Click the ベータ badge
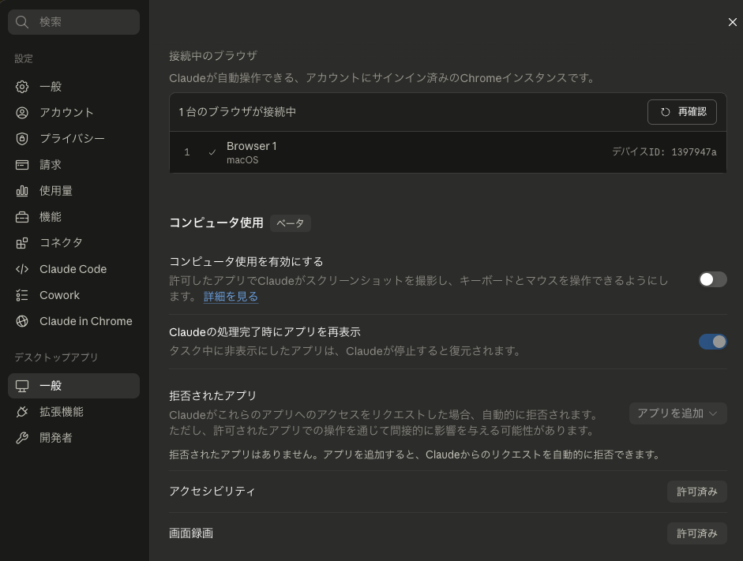This screenshot has width=743, height=561. coord(290,223)
